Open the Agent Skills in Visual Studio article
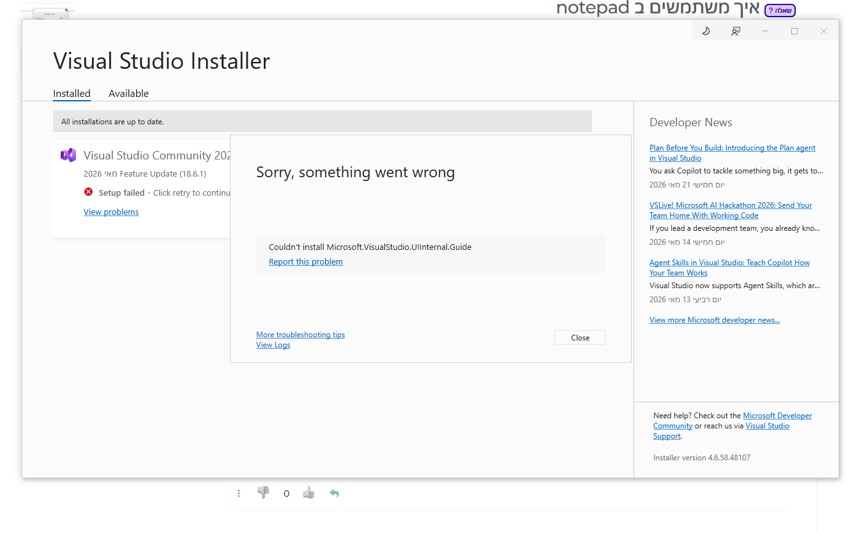 pyautogui.click(x=729, y=268)
